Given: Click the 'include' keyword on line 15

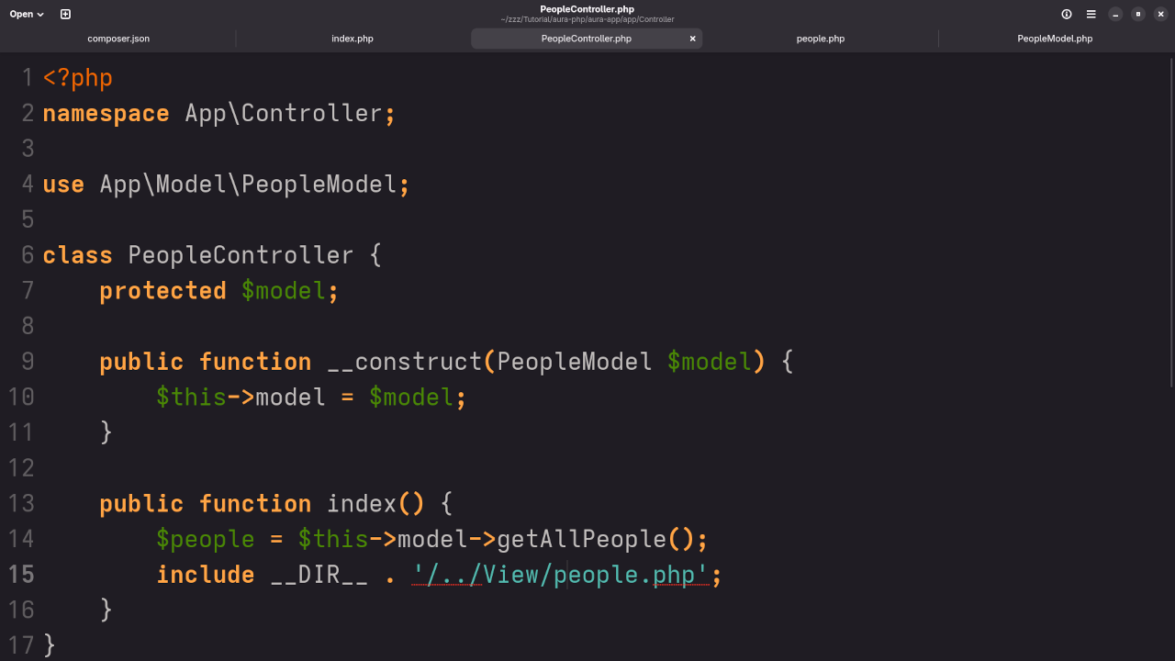Looking at the screenshot, I should pos(206,575).
